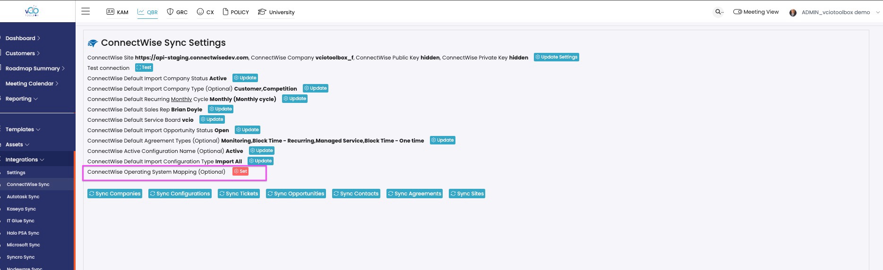Click the vCIO Toolbox logo
883x270 pixels.
[32, 11]
